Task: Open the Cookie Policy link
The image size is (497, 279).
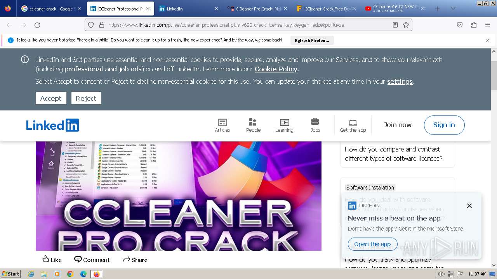Action: (276, 69)
